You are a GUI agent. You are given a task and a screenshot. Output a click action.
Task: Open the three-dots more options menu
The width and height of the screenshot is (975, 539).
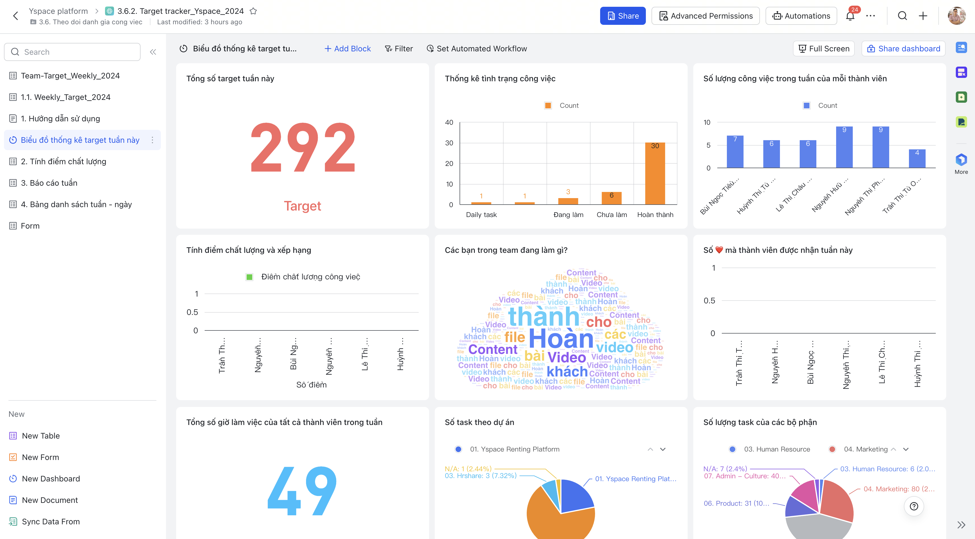(871, 16)
